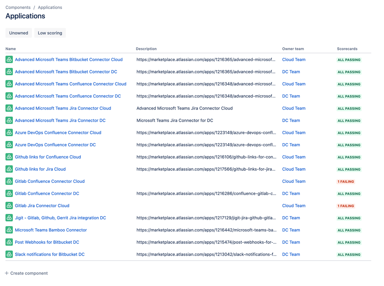Click the Applications breadcrumb item
This screenshot has height=286, width=384.
click(50, 7)
